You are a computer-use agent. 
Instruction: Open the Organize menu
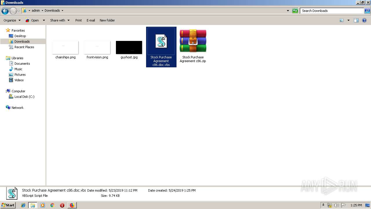pos(12,20)
